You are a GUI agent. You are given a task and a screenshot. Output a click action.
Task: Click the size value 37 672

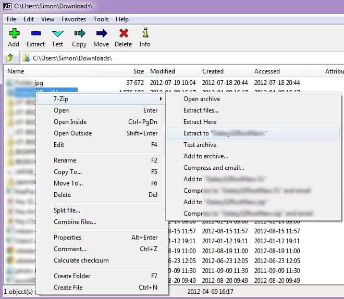(x=135, y=83)
